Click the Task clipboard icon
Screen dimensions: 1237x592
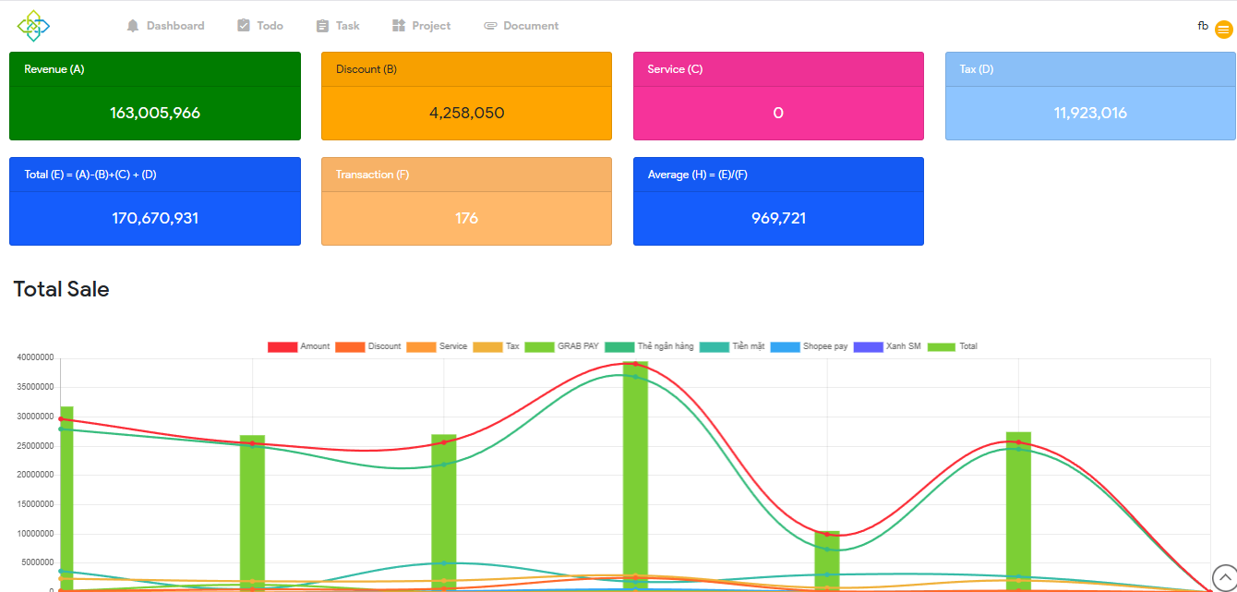click(x=322, y=26)
